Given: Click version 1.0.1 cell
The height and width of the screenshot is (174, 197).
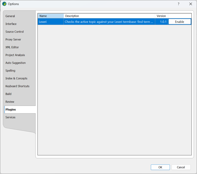Looking at the screenshot, I should (x=162, y=22).
